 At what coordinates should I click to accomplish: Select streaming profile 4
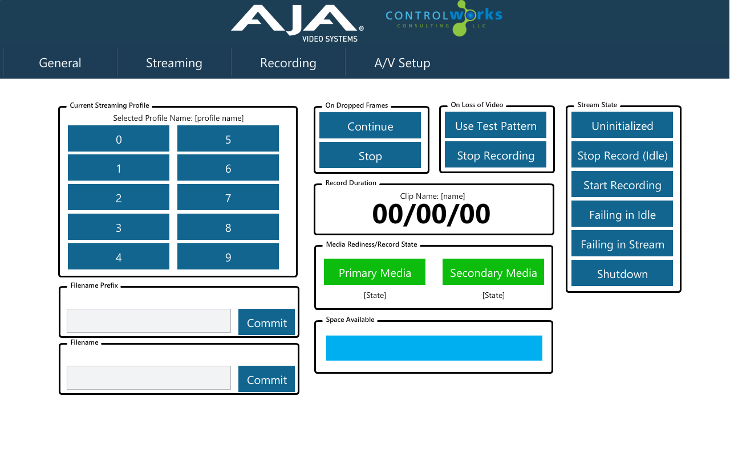119,256
